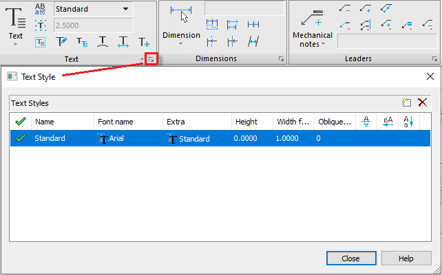Click the leader with blue equals bars icon

tap(407, 25)
